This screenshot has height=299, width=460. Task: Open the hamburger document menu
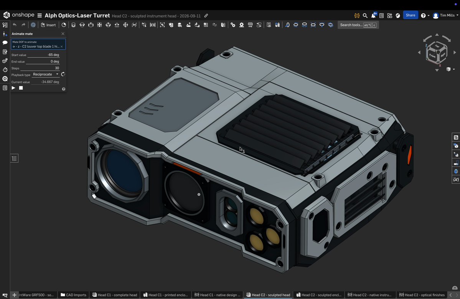pos(40,16)
